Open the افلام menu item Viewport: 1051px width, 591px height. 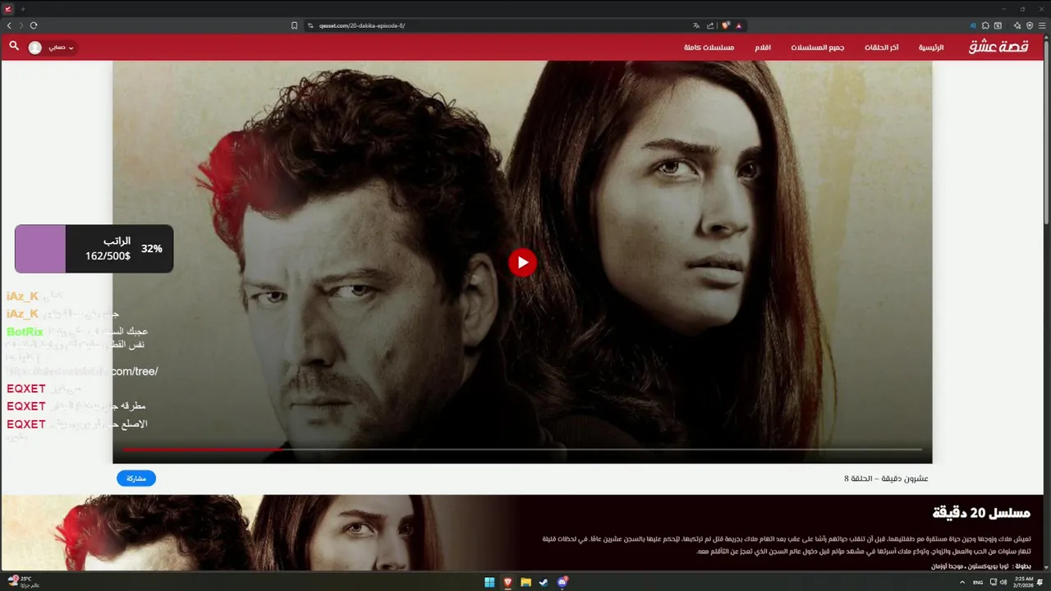pos(763,48)
